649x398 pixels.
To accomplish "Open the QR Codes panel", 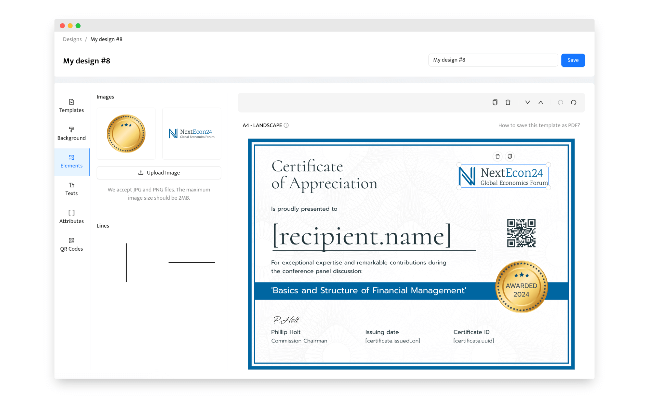I will tap(71, 244).
